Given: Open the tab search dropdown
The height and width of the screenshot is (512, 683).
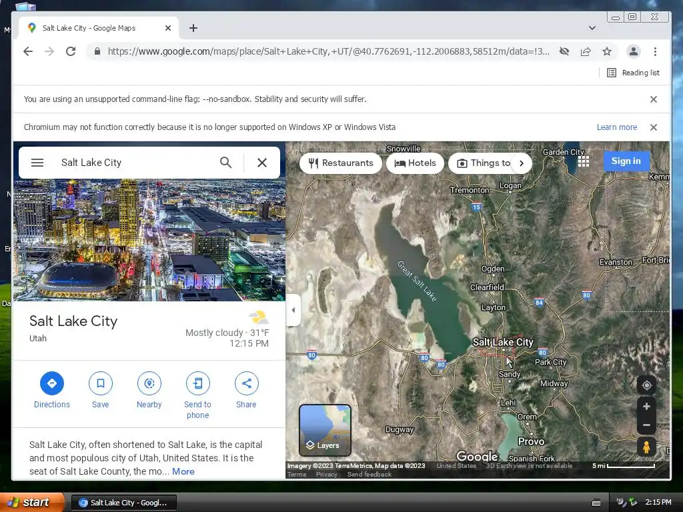Looking at the screenshot, I should point(592,28).
